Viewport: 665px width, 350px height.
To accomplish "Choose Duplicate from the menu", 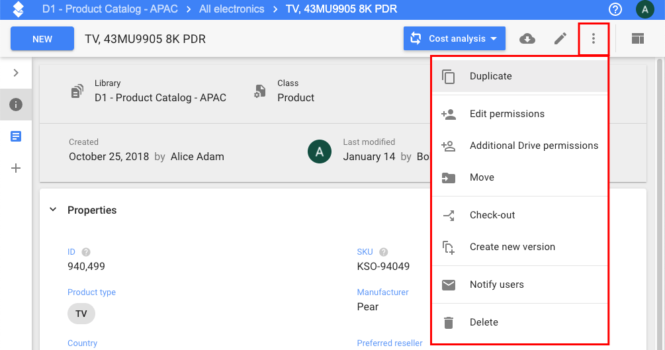I will 490,76.
